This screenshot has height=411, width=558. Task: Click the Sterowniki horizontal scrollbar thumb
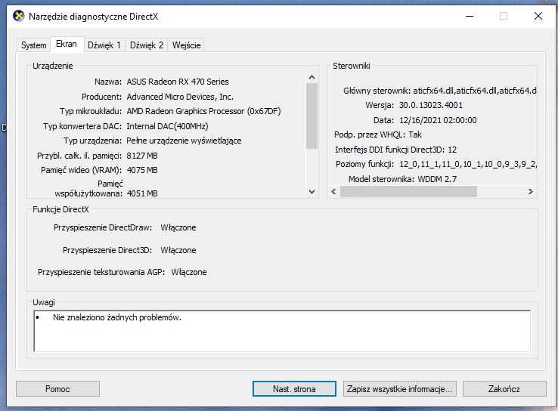(x=408, y=192)
